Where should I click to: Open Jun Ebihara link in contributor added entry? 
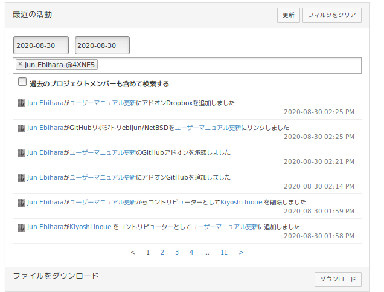point(45,227)
